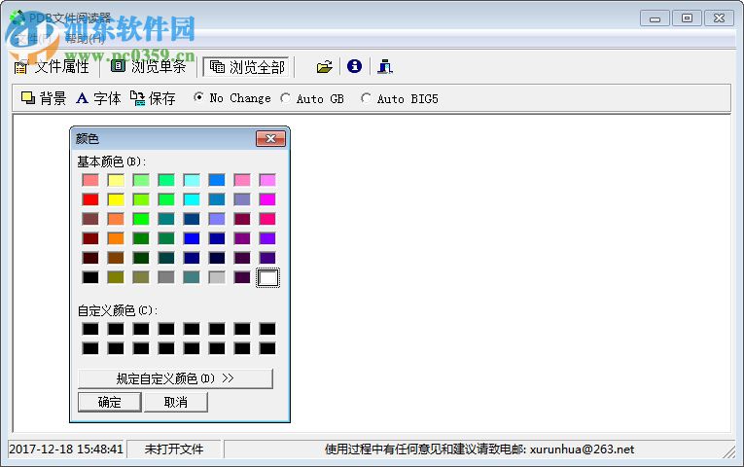Switch to 浏览全部 browse-all mode
This screenshot has width=744, height=467.
247,67
